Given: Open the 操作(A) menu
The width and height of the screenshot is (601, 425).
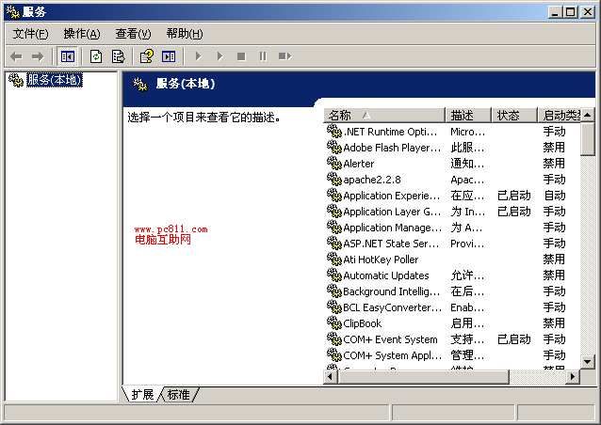Looking at the screenshot, I should [82, 34].
